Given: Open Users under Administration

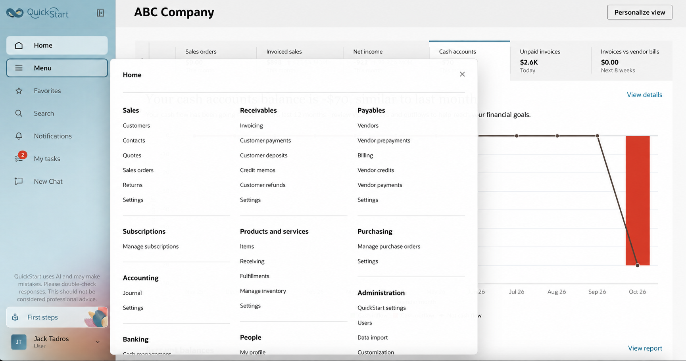Looking at the screenshot, I should pyautogui.click(x=365, y=323).
